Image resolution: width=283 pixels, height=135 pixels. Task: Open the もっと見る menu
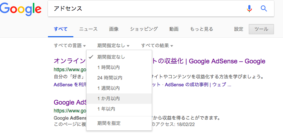pyautogui.click(x=201, y=29)
